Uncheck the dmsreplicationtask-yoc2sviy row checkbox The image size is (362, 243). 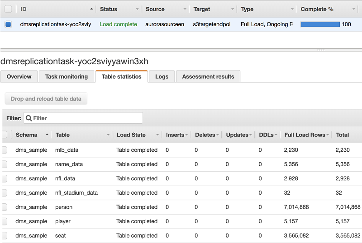tap(8, 24)
